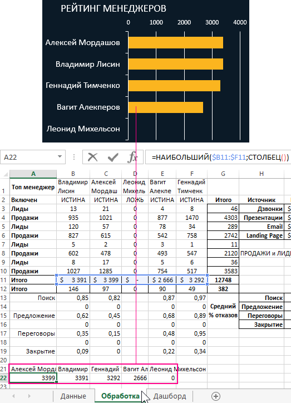Confirm formula entry with the checkmark icon
Viewport: 291px width, 403px height.
click(x=113, y=157)
